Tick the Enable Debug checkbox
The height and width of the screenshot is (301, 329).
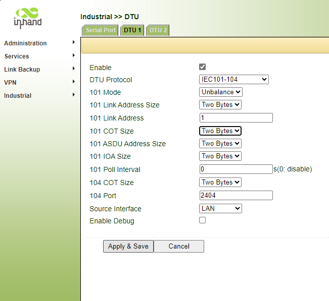(202, 220)
